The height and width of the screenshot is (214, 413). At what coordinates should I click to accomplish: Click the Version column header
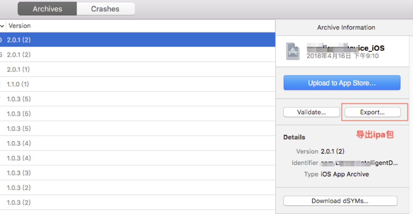(x=20, y=26)
